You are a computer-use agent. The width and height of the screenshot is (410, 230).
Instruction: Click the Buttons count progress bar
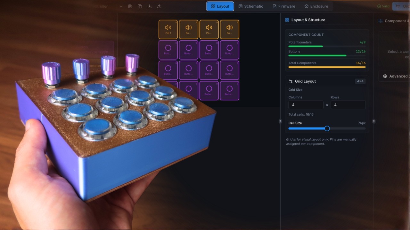pos(327,56)
